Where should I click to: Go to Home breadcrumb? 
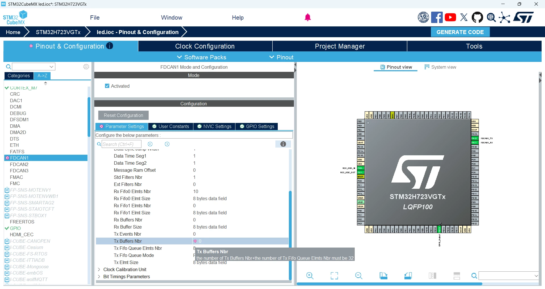13,32
